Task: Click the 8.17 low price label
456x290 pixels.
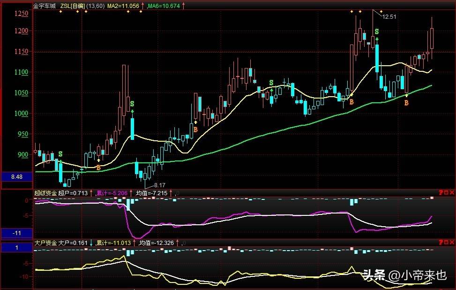Action: pos(160,185)
